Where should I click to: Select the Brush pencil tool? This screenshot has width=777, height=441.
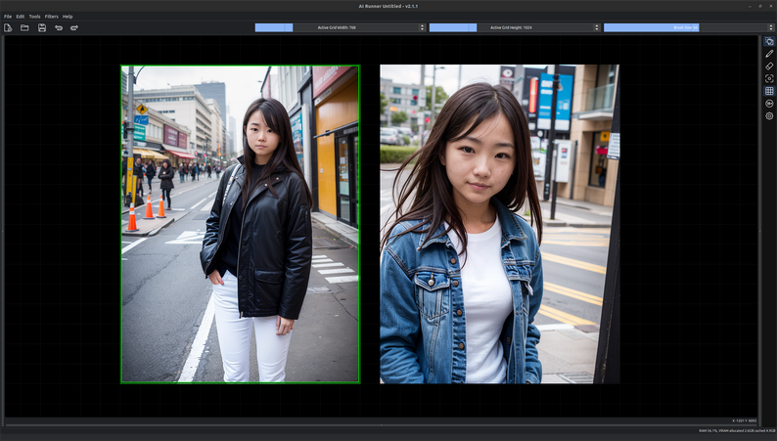point(769,54)
